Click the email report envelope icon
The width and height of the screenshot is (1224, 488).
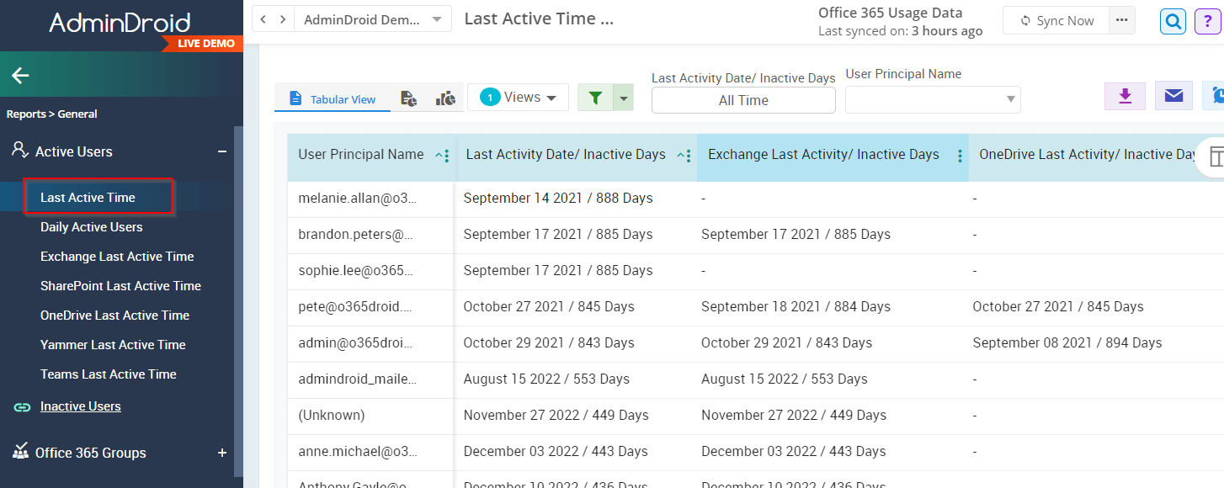click(1173, 96)
